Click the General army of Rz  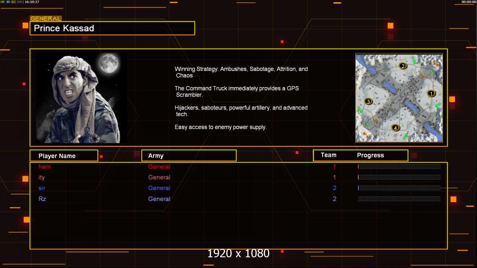click(x=159, y=199)
